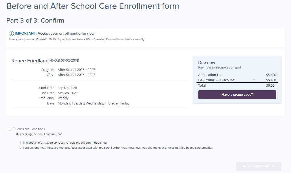
Task: Select the Renee Friedland child name
Action: (x=30, y=61)
